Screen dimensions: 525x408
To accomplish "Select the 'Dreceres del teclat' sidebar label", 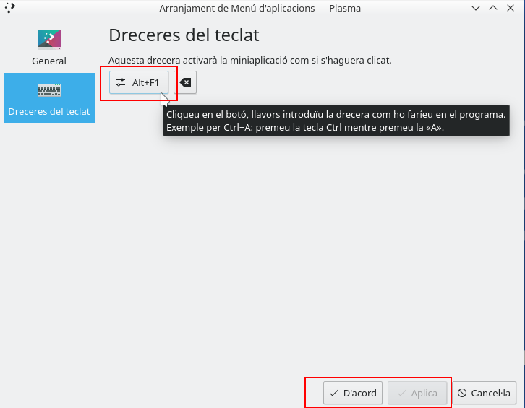I will click(x=49, y=112).
